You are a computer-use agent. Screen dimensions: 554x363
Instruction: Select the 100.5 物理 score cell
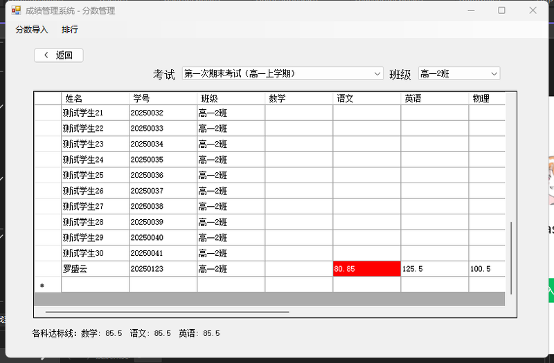(487, 269)
